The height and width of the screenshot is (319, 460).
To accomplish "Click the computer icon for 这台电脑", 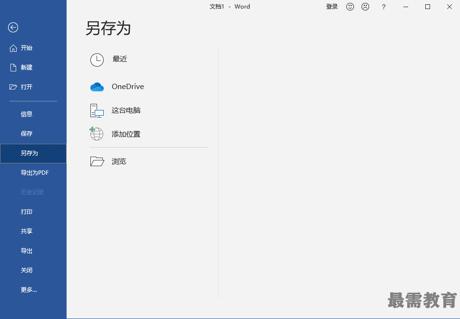I will 97,111.
